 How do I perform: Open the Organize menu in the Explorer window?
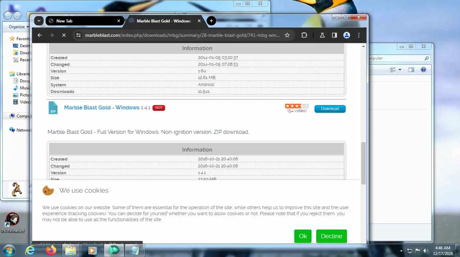pyautogui.click(x=19, y=27)
